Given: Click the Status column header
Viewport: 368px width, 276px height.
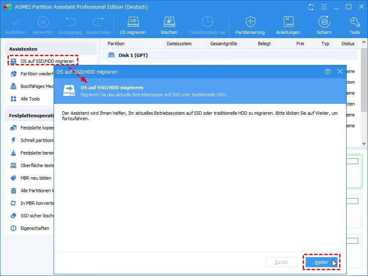Looking at the screenshot, I should (348, 44).
